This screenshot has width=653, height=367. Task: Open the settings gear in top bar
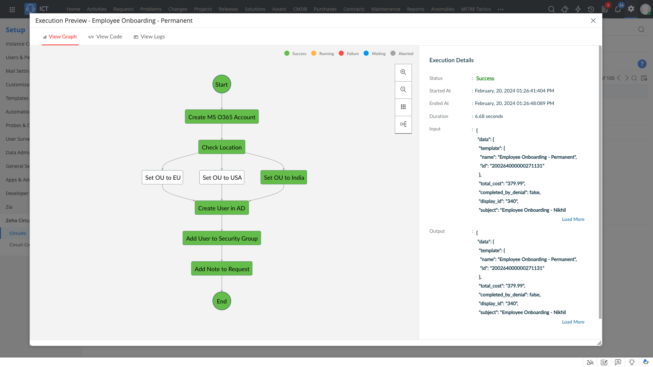coord(631,9)
